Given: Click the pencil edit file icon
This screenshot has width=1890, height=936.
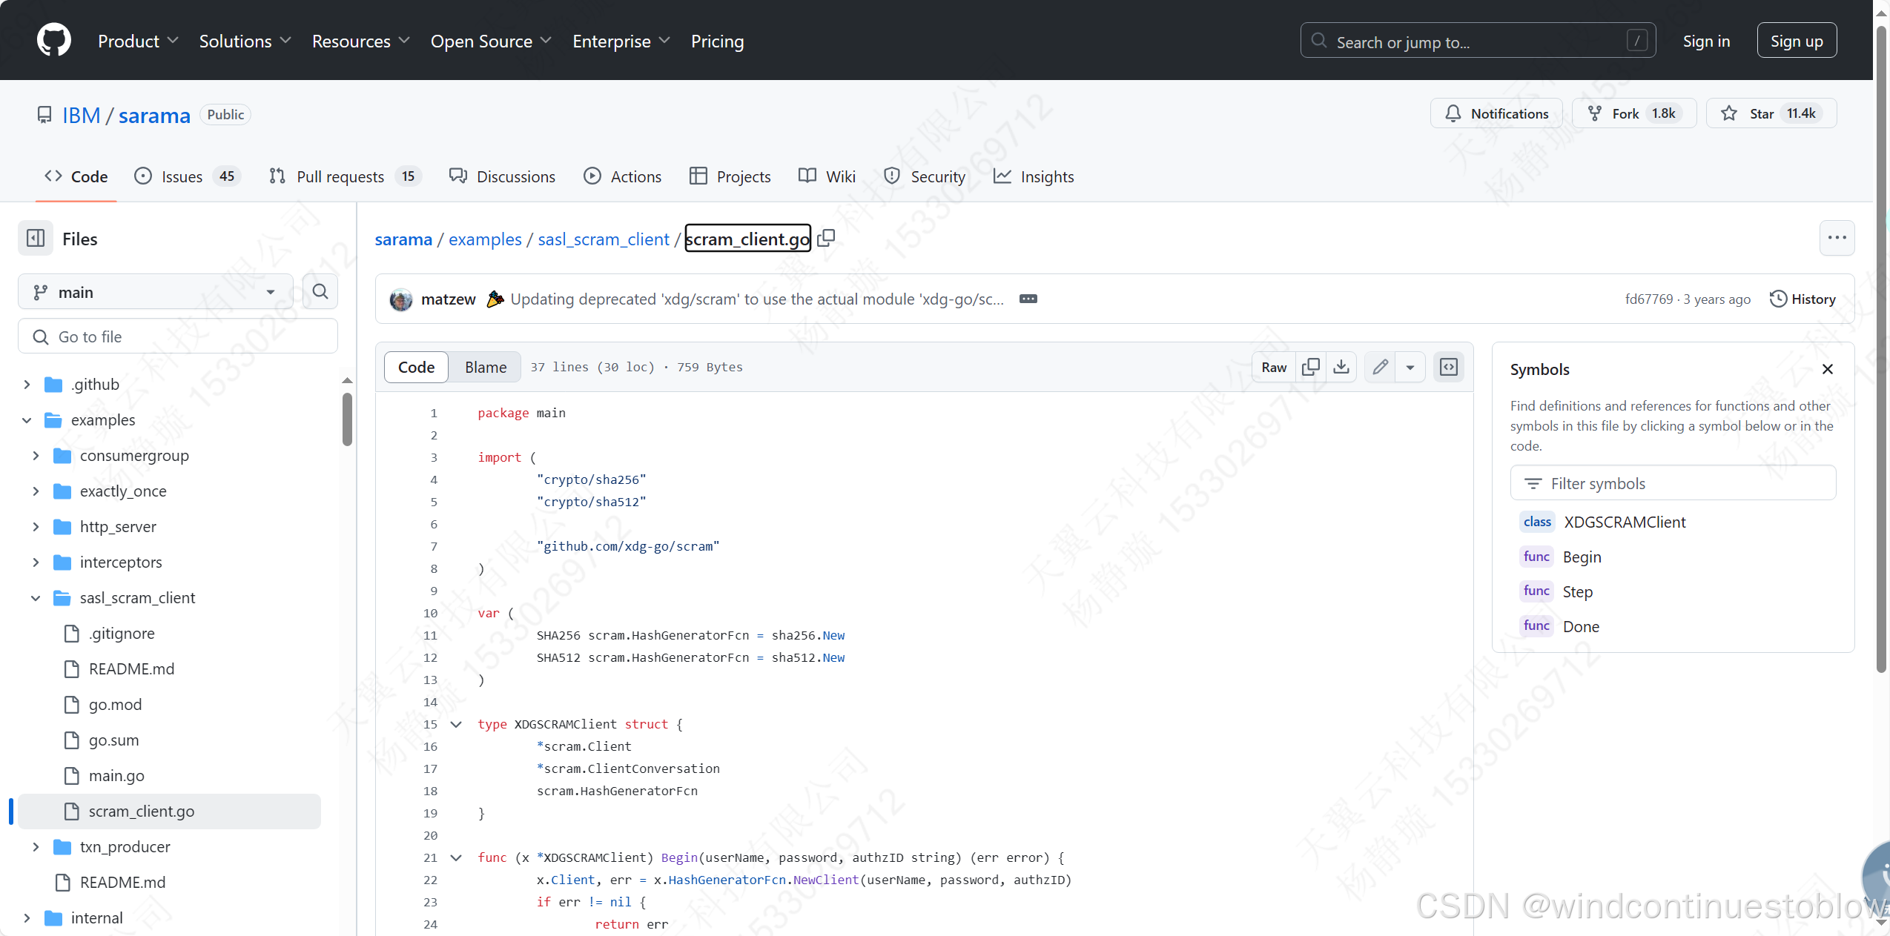Looking at the screenshot, I should point(1380,367).
